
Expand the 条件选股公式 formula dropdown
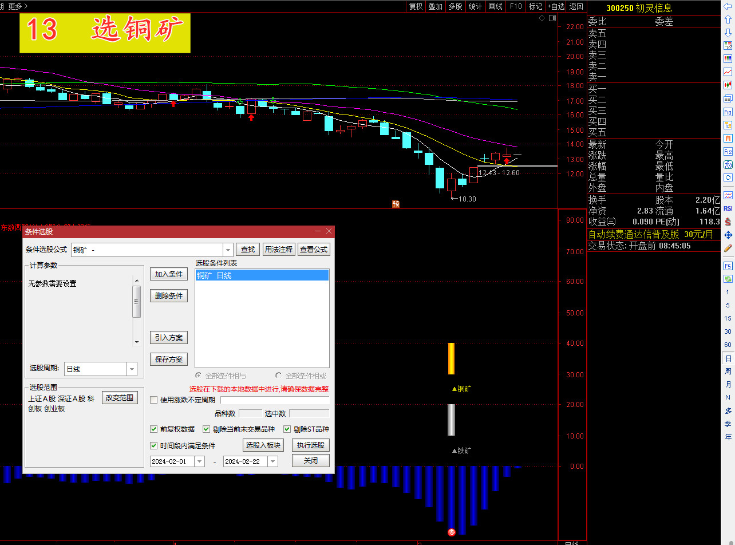(228, 250)
